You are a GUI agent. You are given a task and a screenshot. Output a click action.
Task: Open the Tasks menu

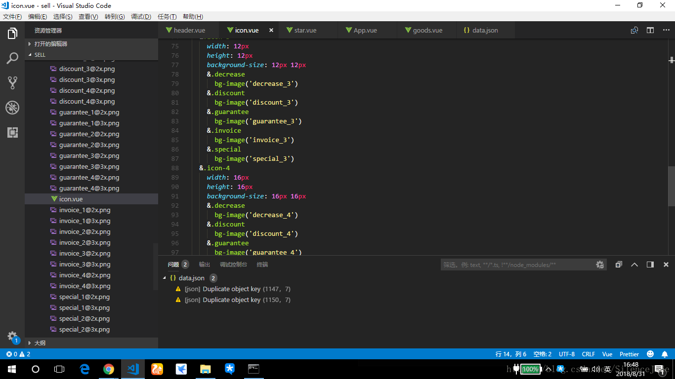click(x=167, y=16)
